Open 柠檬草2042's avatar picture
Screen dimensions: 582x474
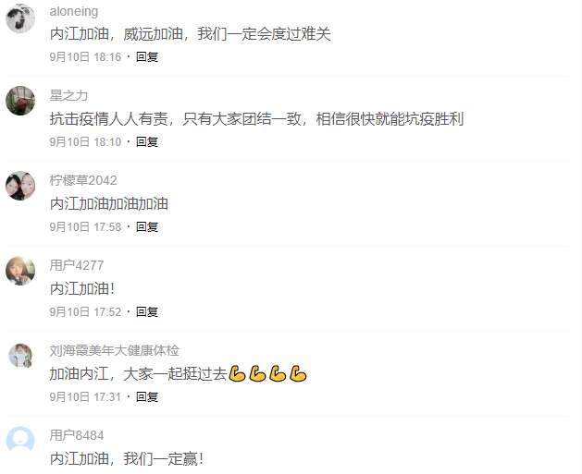tap(20, 186)
